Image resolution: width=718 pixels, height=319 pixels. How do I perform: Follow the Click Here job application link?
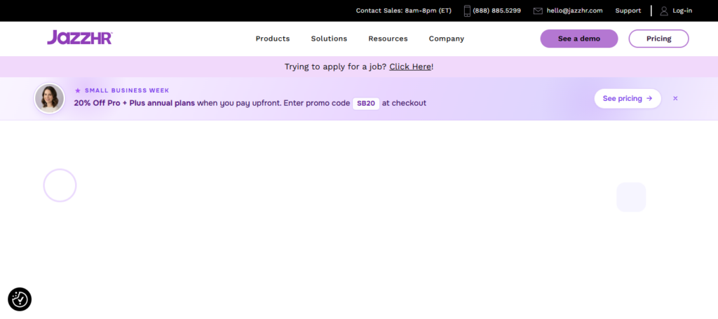point(409,67)
